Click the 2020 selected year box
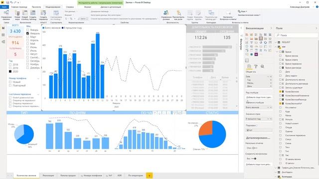 10,72
